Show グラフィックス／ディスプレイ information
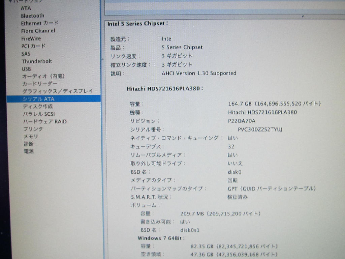 point(57,91)
